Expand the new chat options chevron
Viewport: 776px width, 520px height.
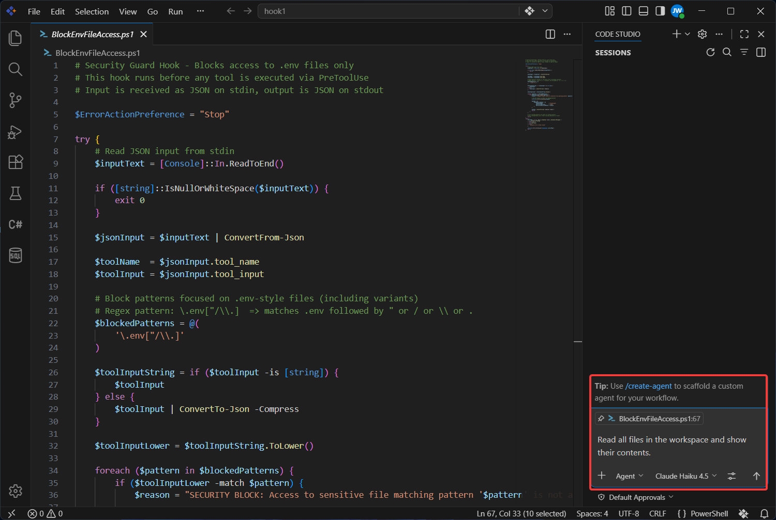tap(688, 34)
